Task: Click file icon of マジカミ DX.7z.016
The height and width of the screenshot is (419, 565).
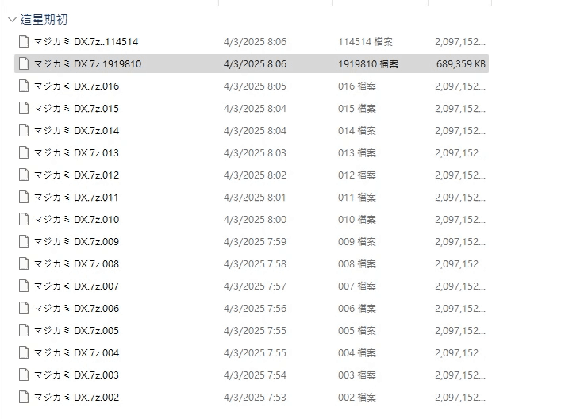Action: click(x=24, y=86)
